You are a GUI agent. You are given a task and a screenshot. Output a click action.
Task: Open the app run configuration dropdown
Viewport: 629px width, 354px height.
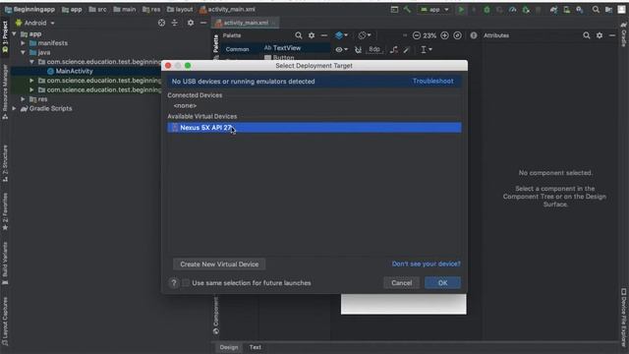(434, 10)
